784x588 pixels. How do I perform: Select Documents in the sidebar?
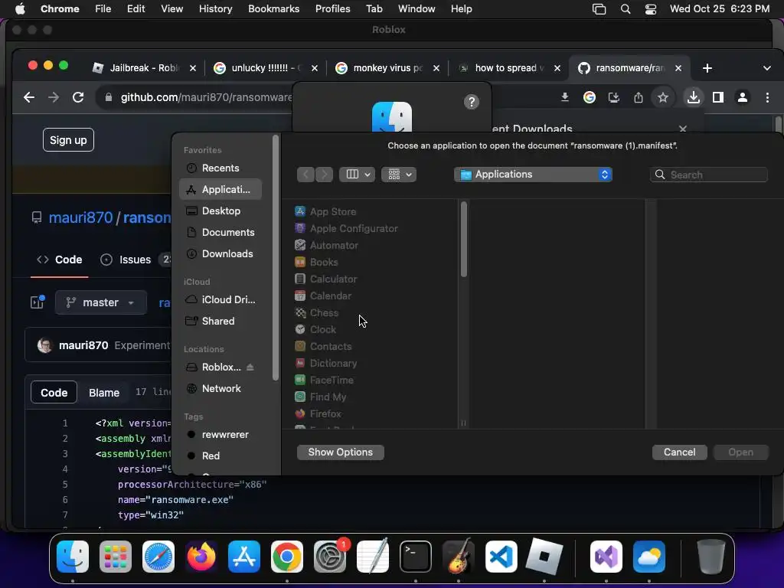click(220, 233)
